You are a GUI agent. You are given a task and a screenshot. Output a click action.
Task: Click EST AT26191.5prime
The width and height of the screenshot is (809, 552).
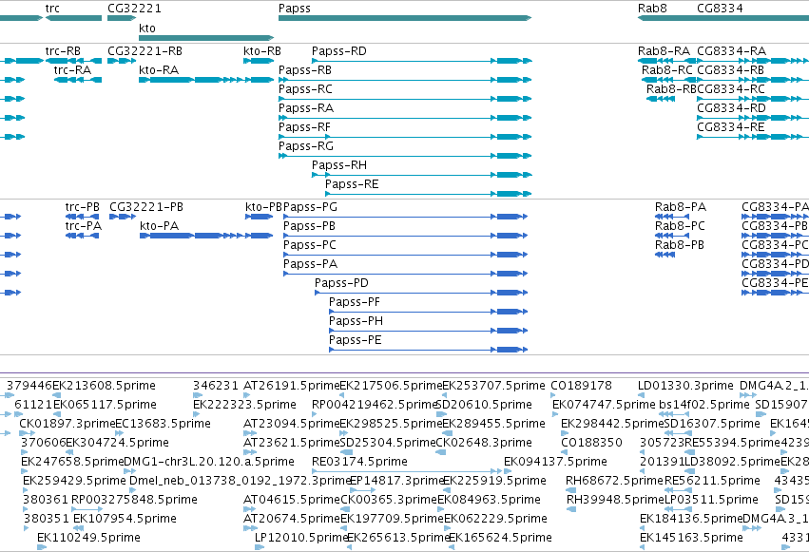coord(246,396)
